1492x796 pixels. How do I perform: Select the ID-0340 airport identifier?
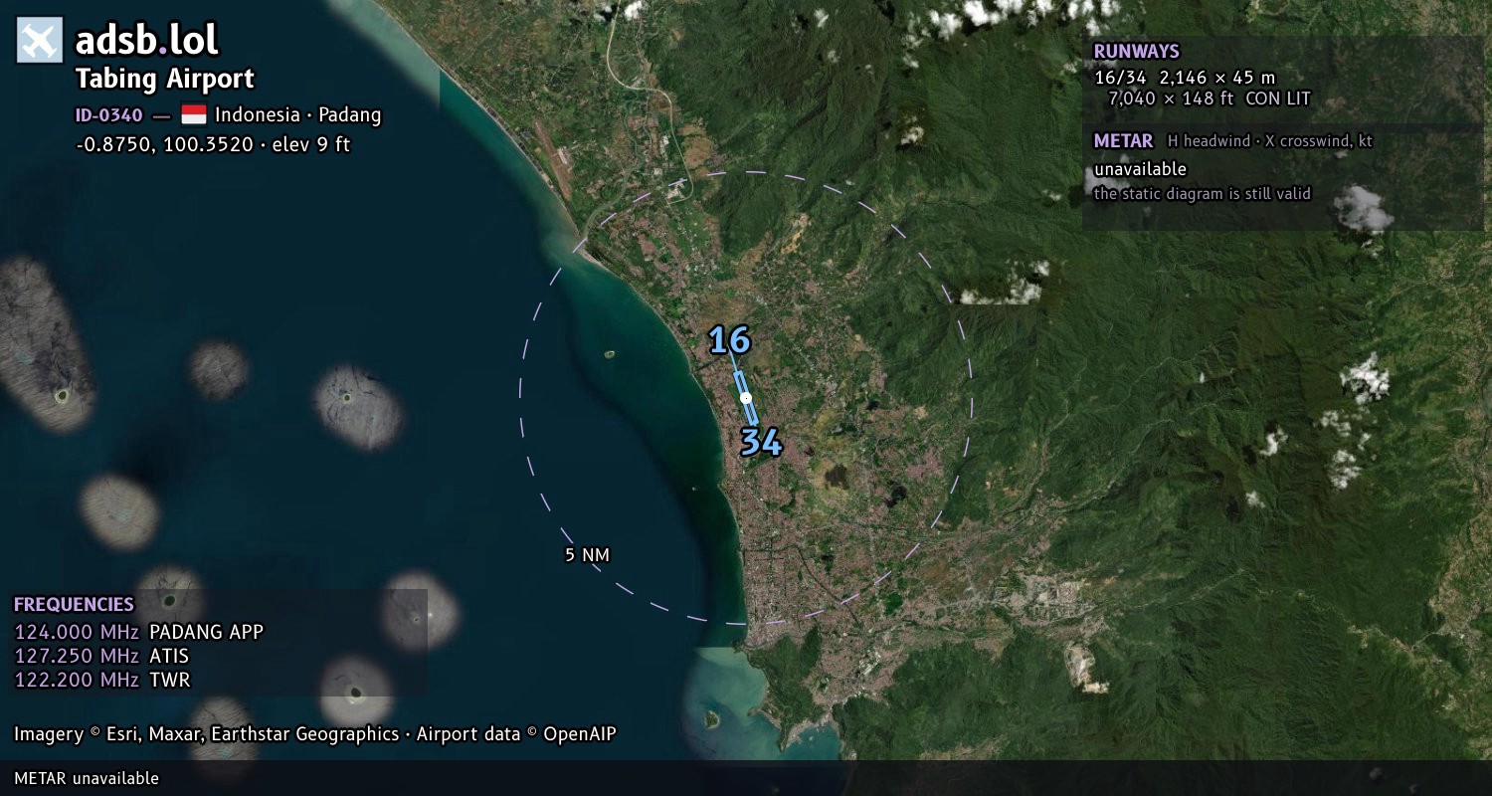[109, 115]
